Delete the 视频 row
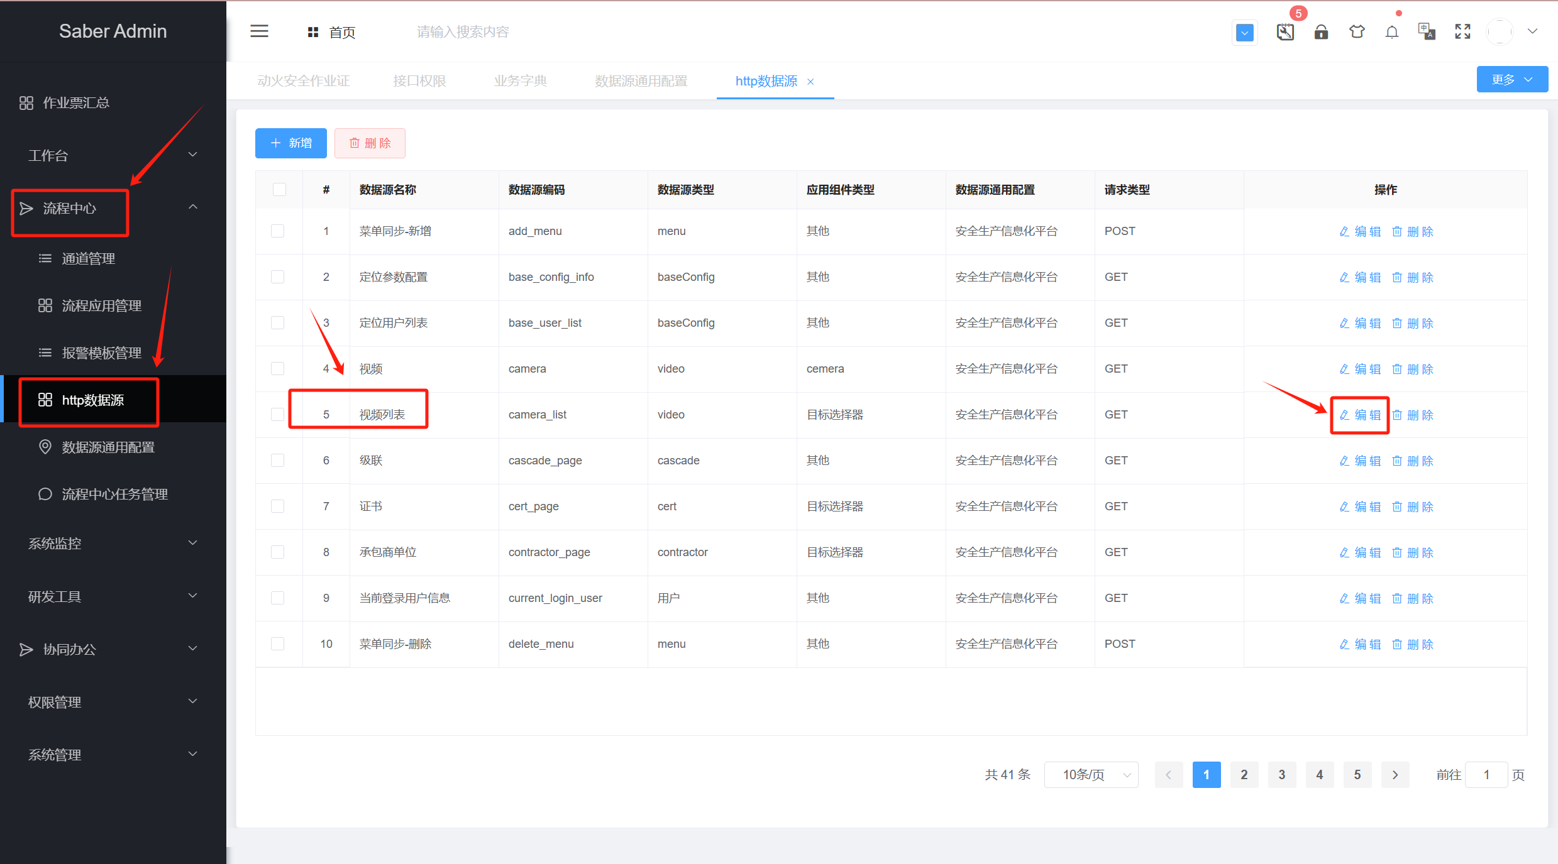1558x864 pixels. coord(1412,369)
